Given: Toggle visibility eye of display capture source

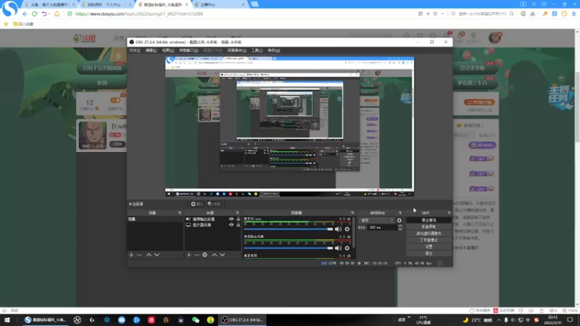Looking at the screenshot, I should [231, 225].
